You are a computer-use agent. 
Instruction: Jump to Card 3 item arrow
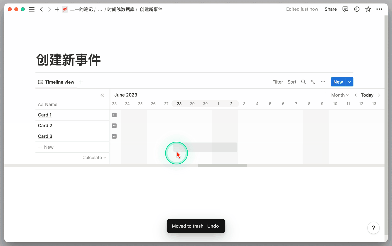click(114, 136)
